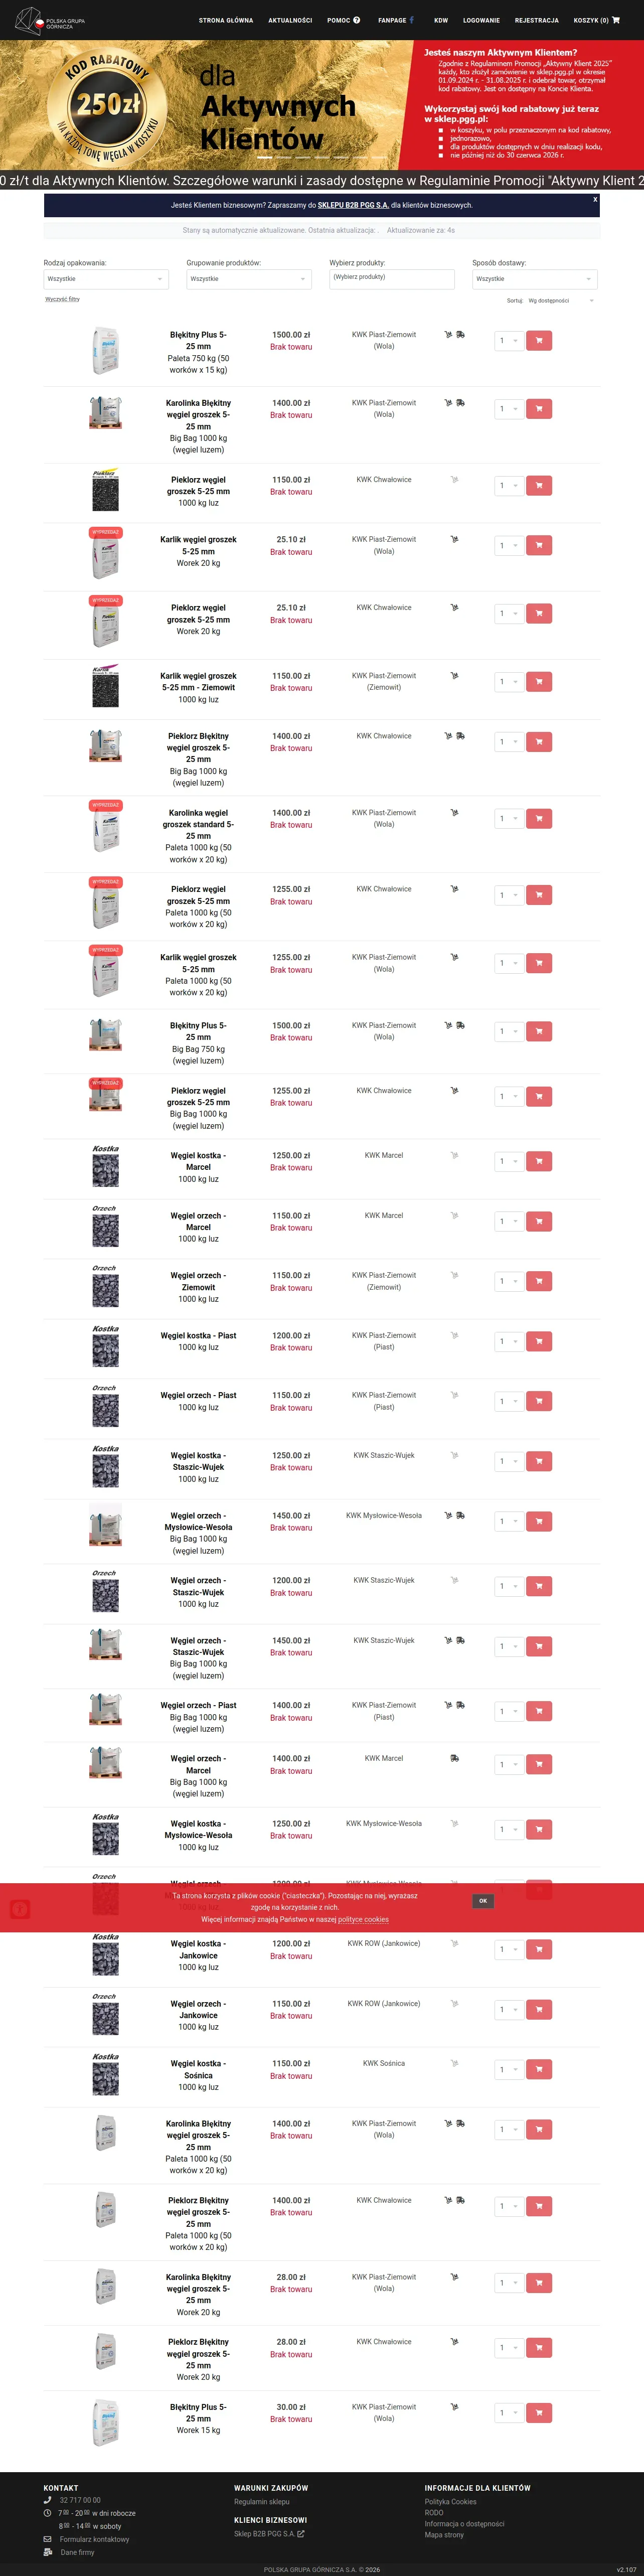Screen dimensions: 644x2576
Task: Open Rodzaj opakowania dropdown
Action: [106, 279]
